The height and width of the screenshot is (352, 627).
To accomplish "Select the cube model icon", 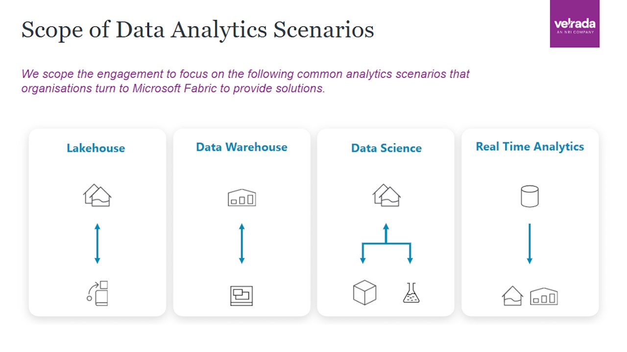I will click(364, 292).
